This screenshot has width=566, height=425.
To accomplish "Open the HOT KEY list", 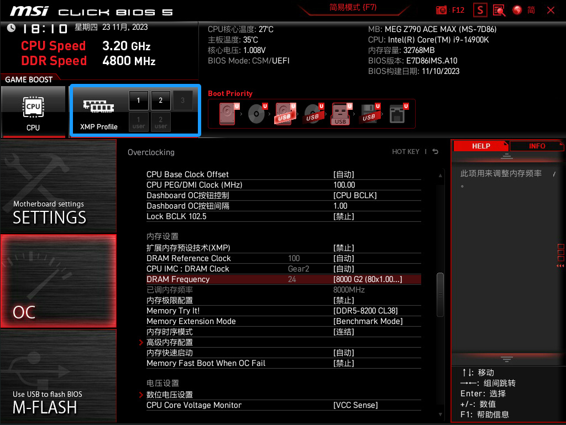I will tap(406, 152).
